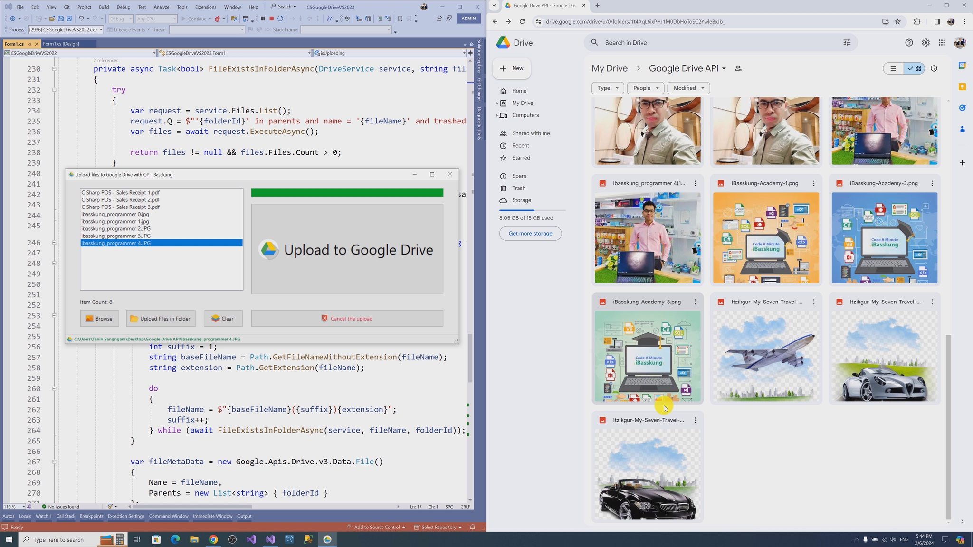Expand Computers in Drive sidebar
Screen dimensions: 973x547
click(x=497, y=115)
